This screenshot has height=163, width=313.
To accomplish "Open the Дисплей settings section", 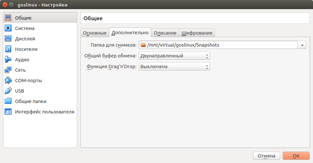I will point(40,39).
